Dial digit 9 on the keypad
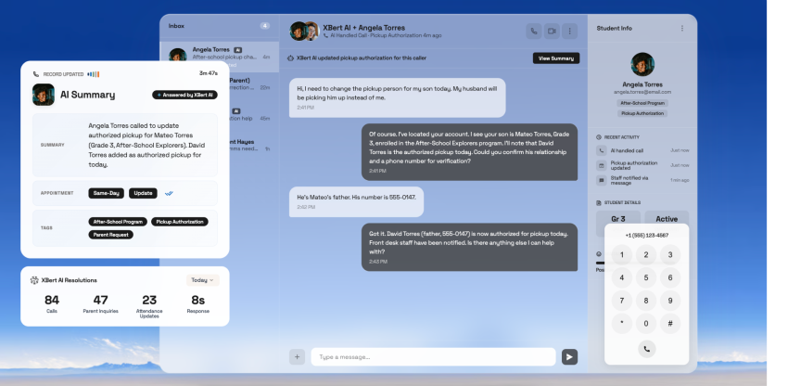Screen dimensions: 788x386 coord(670,301)
